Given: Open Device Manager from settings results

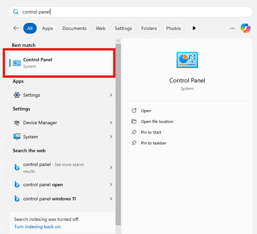Looking at the screenshot, I should (x=40, y=123).
